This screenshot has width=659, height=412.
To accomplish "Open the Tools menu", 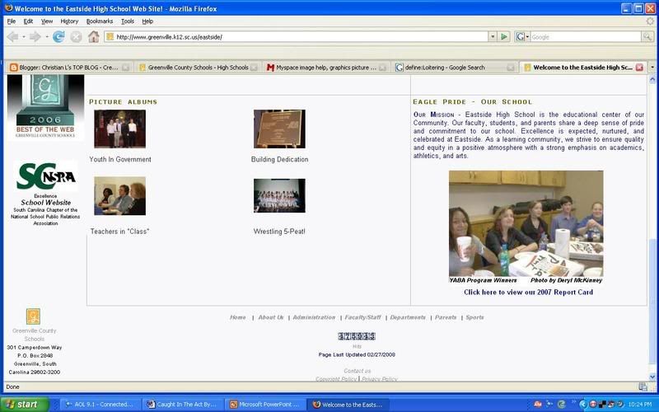I will point(128,21).
